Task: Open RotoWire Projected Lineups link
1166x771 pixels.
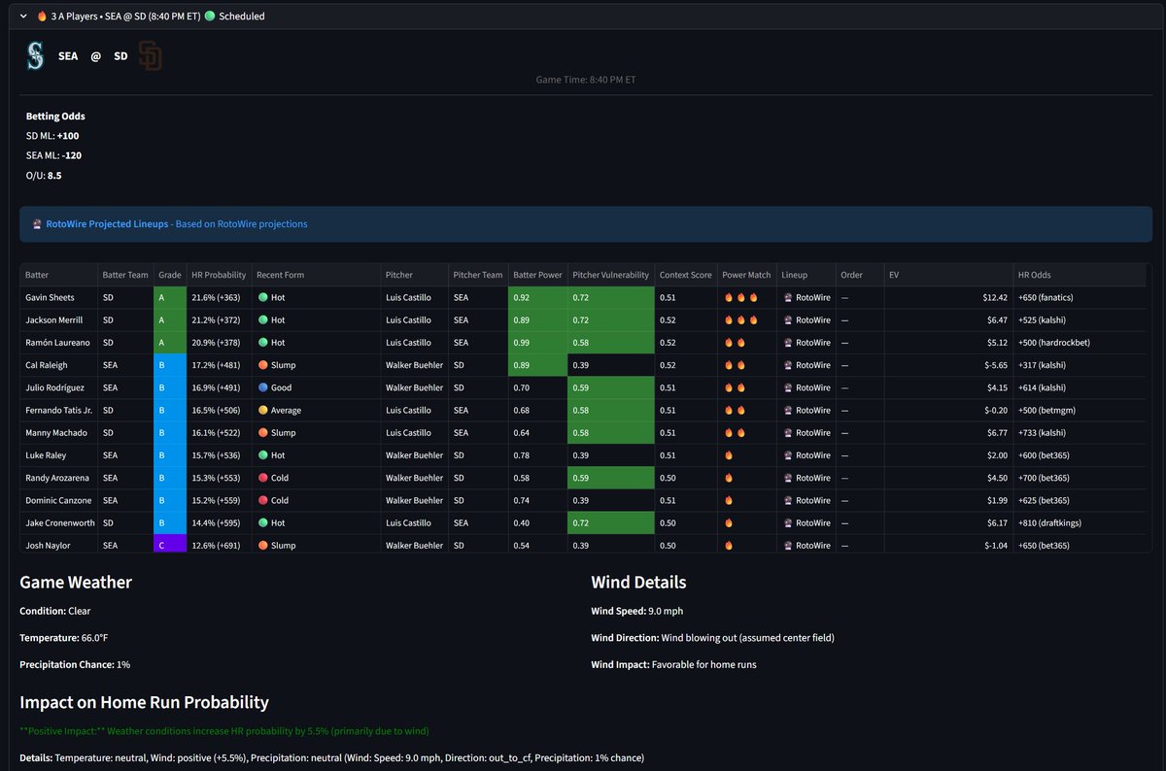Action: [107, 224]
